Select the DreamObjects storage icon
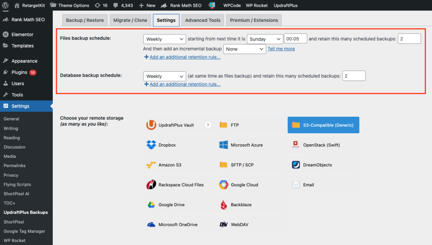The image size is (432, 245). 296,165
